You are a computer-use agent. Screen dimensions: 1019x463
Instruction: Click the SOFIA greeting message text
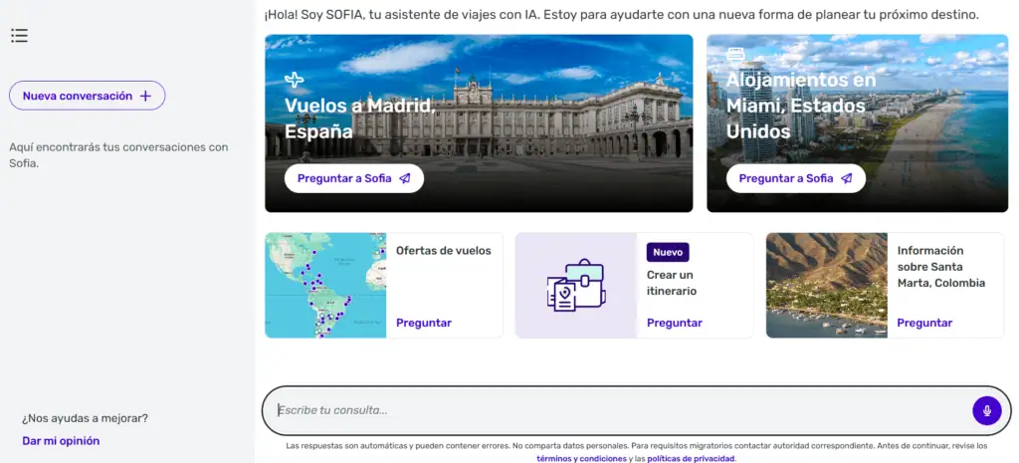[x=621, y=14]
